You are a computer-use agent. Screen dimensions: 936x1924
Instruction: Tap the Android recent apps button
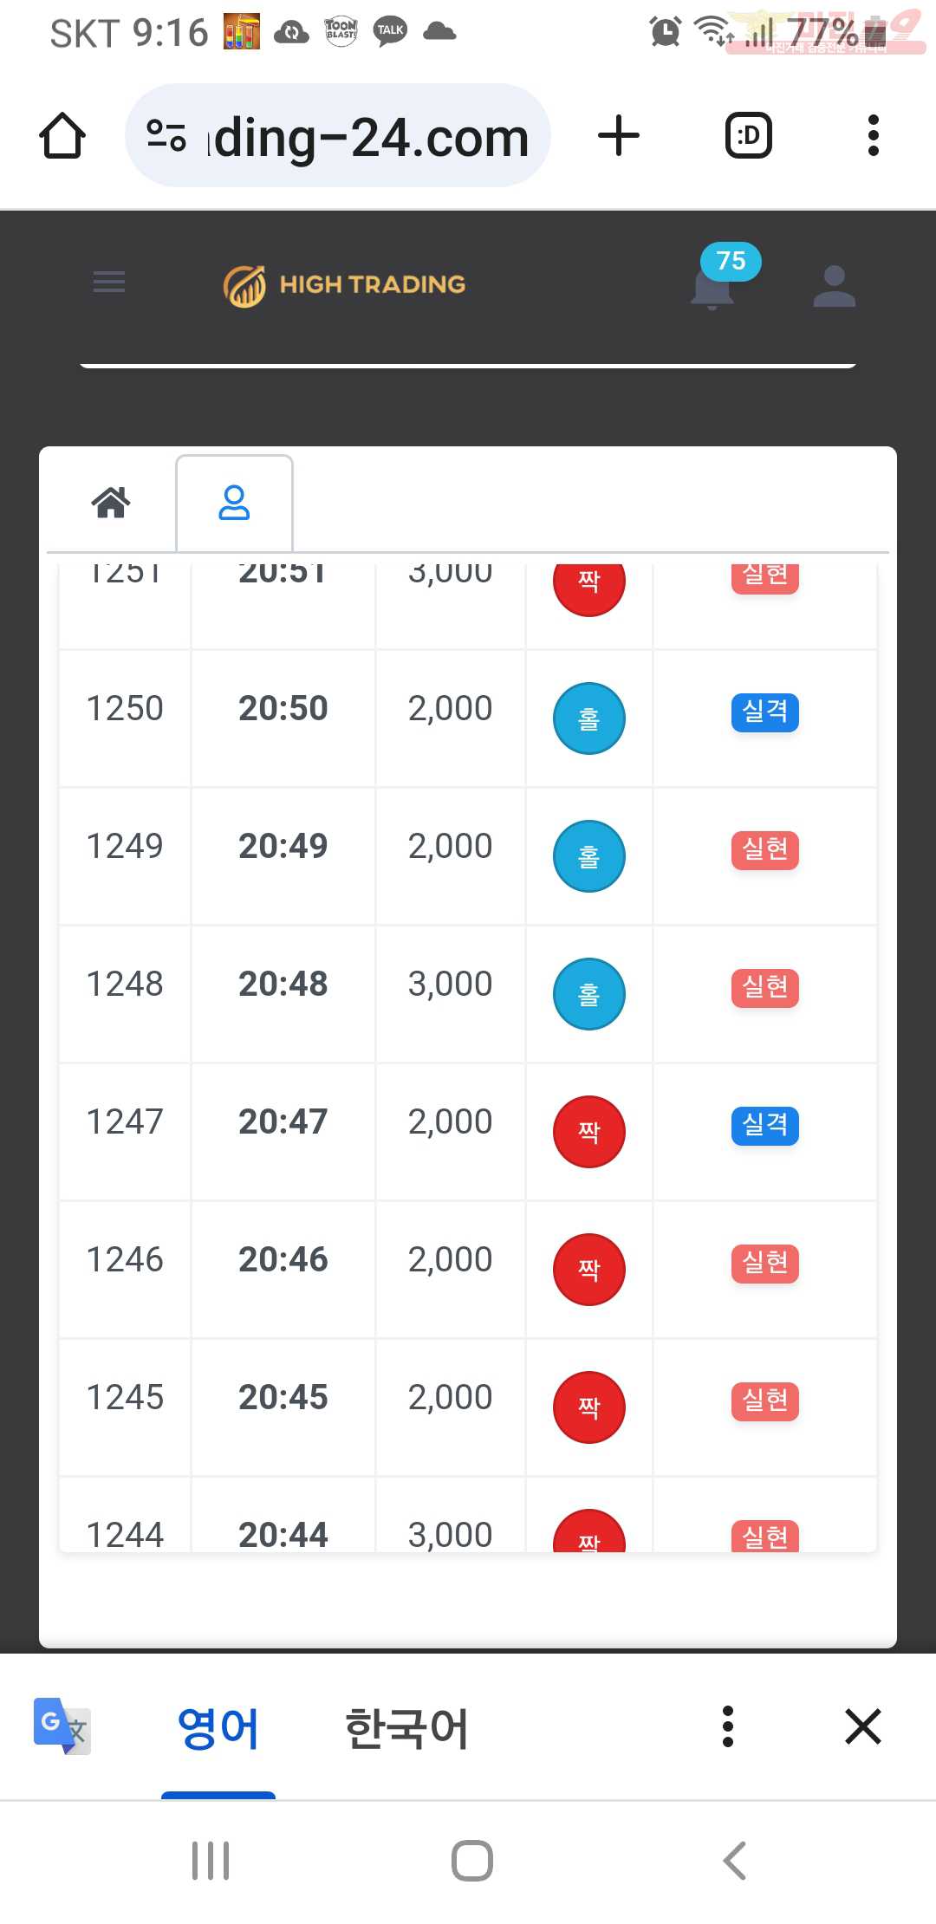[211, 1861]
